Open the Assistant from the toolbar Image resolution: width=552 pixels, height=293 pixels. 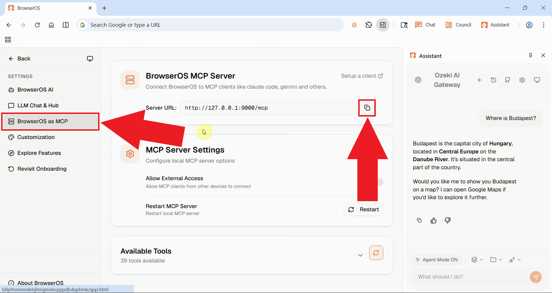pyautogui.click(x=496, y=25)
